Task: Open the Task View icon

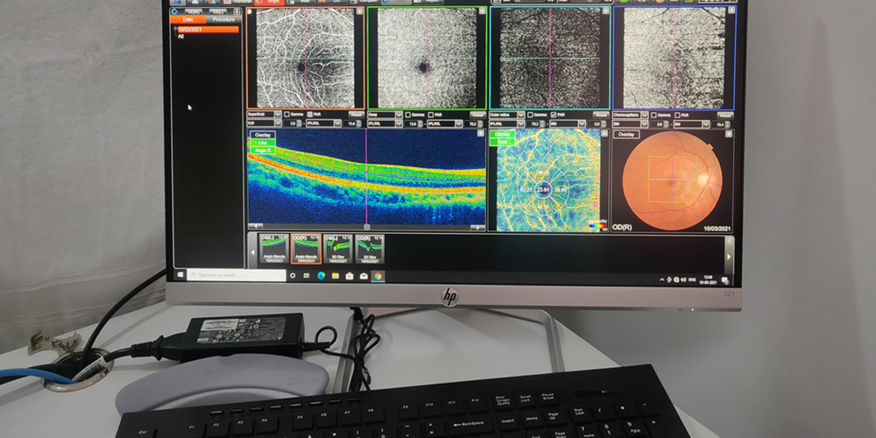Action: coord(307,276)
